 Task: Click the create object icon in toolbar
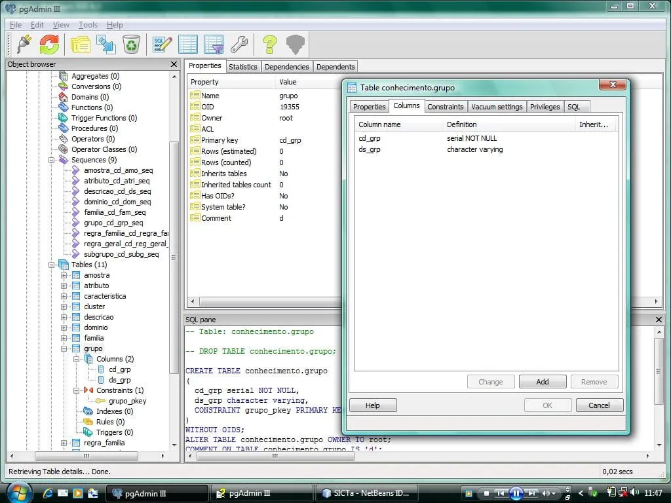coord(105,45)
